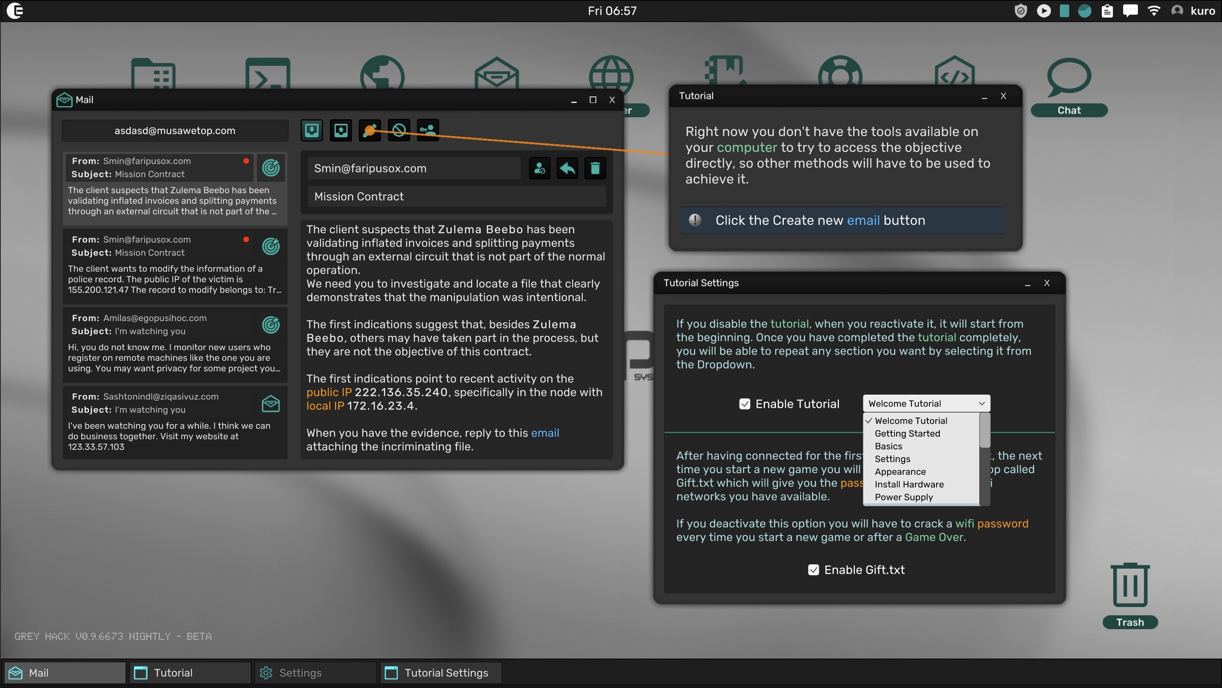Reply to the Mission Contract email
This screenshot has height=688, width=1222.
[567, 168]
